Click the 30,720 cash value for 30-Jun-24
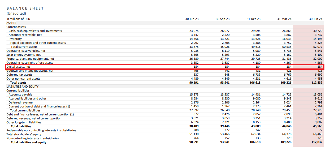The width and height of the screenshot is (330, 147). point(318,31)
